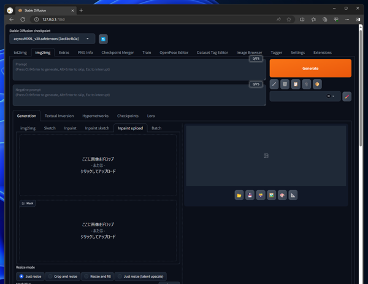Send to inpaint with the palette icon
Viewport: 368px width, 284px height.
(282, 195)
